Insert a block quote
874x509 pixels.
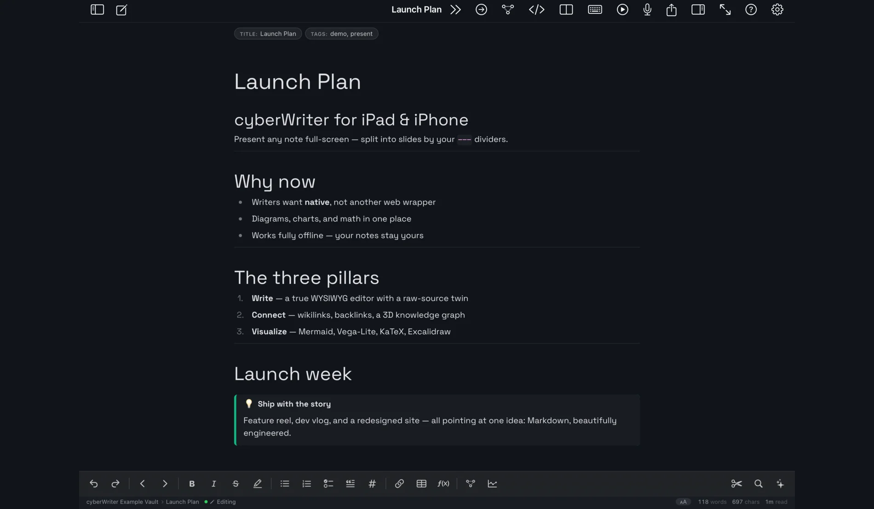point(351,484)
